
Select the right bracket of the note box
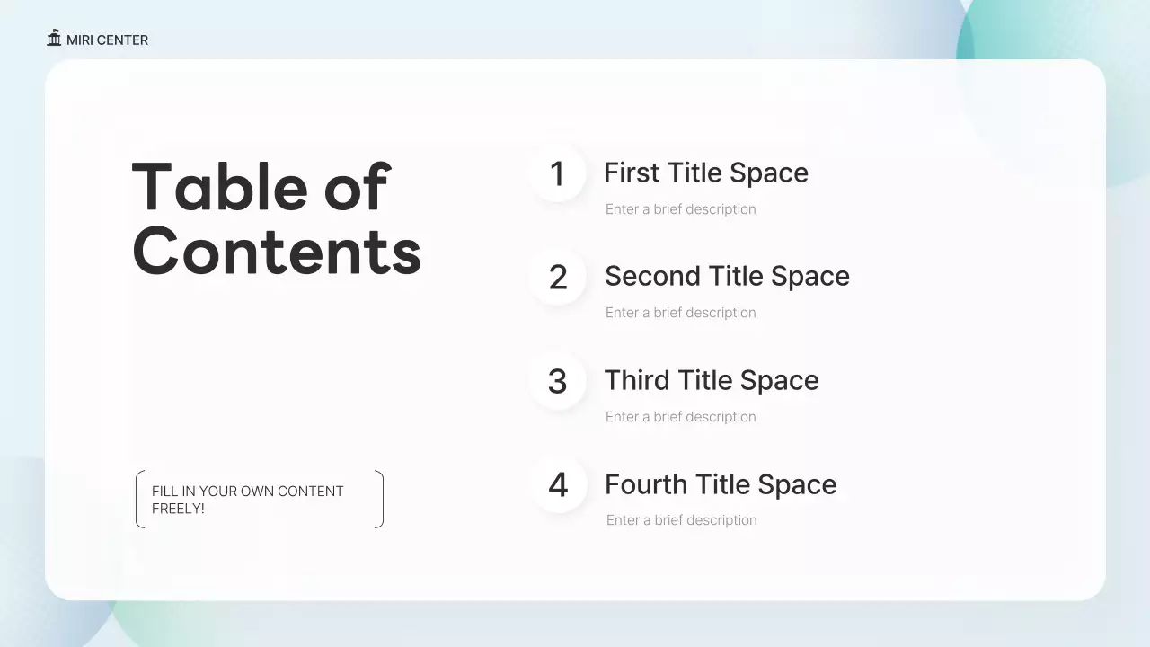point(381,500)
